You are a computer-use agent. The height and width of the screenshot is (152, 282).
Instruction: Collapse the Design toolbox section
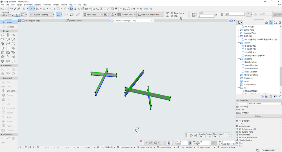(x=1, y=31)
